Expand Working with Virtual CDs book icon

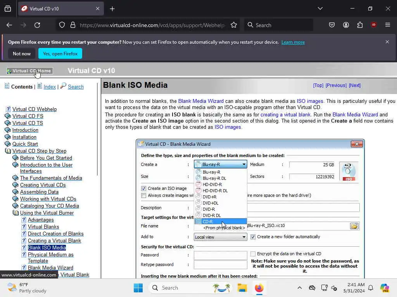[16, 199]
